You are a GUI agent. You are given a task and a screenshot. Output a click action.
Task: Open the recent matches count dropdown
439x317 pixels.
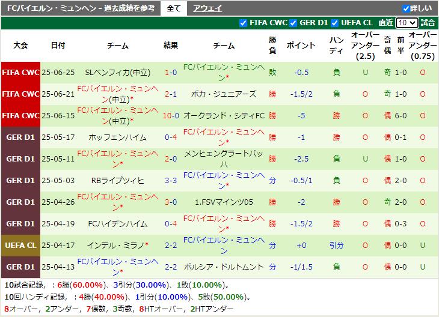[x=407, y=23]
